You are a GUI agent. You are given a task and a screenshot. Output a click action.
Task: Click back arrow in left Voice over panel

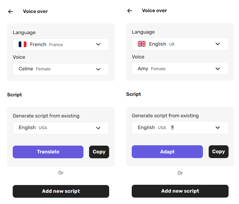point(11,11)
